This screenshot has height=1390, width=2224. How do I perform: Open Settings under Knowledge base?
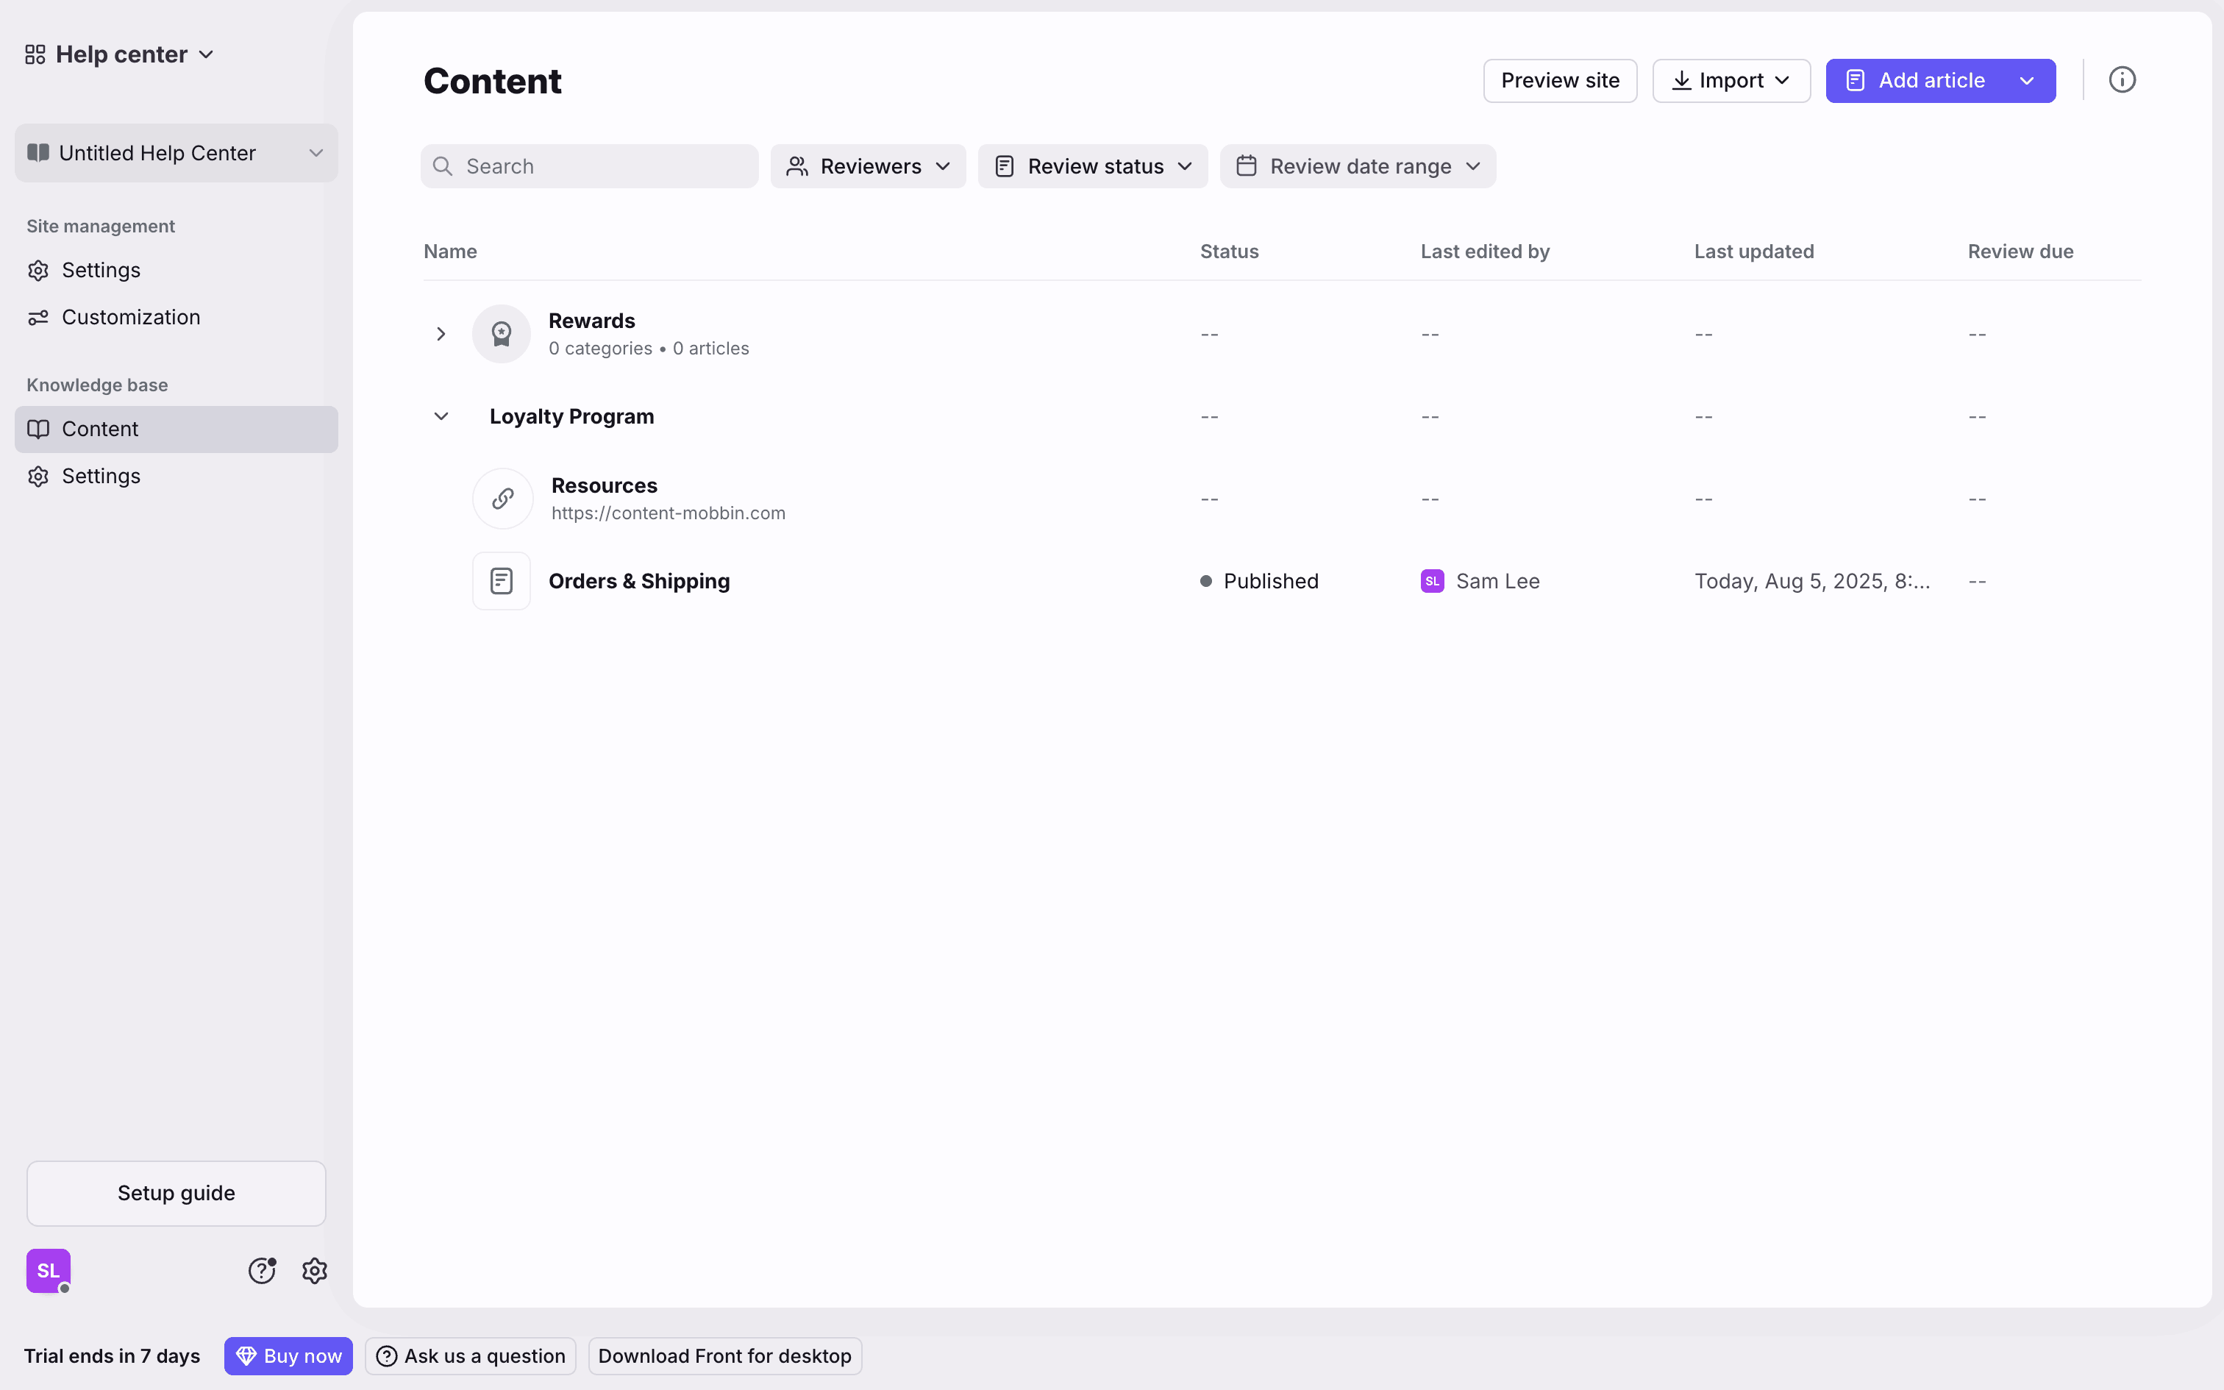101,477
